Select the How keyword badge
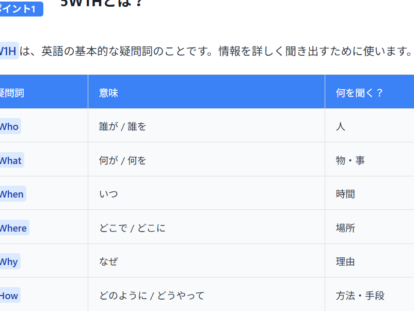414x311 pixels. pos(9,296)
